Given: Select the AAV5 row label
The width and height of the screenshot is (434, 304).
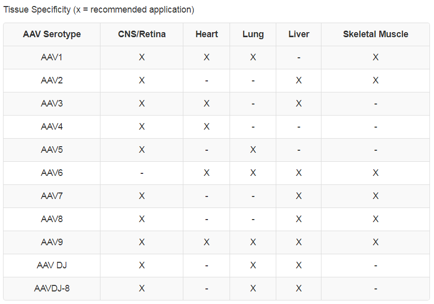Looking at the screenshot, I should coord(52,150).
